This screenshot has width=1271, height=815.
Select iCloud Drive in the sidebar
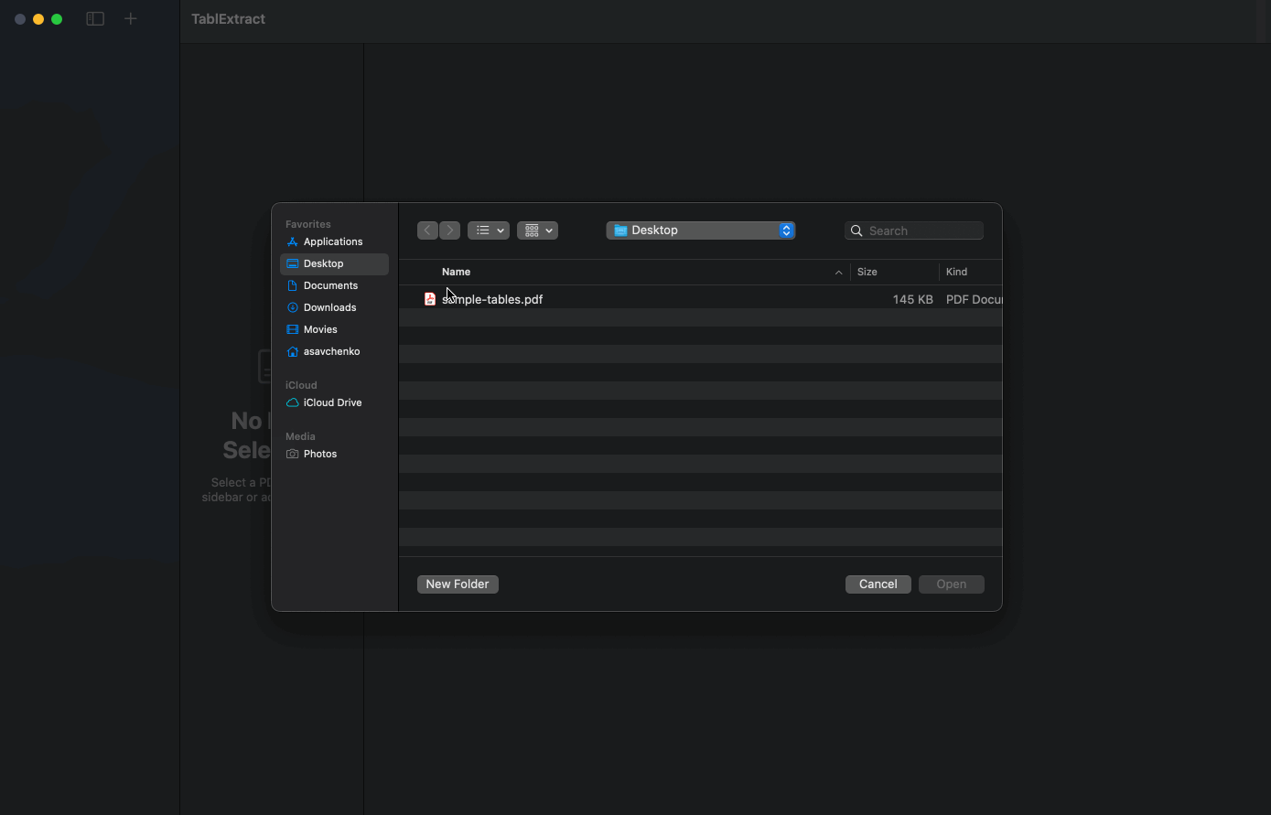pos(331,402)
